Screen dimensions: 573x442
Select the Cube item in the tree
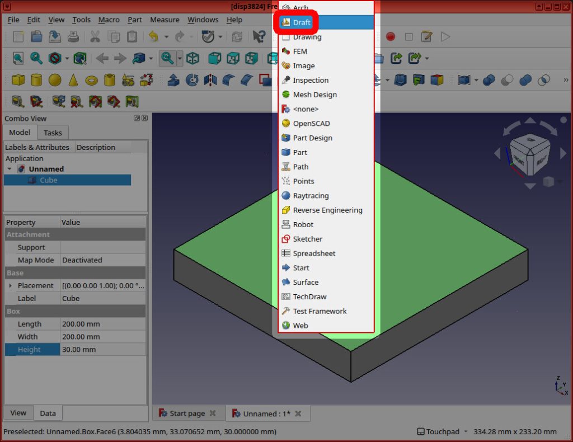48,180
